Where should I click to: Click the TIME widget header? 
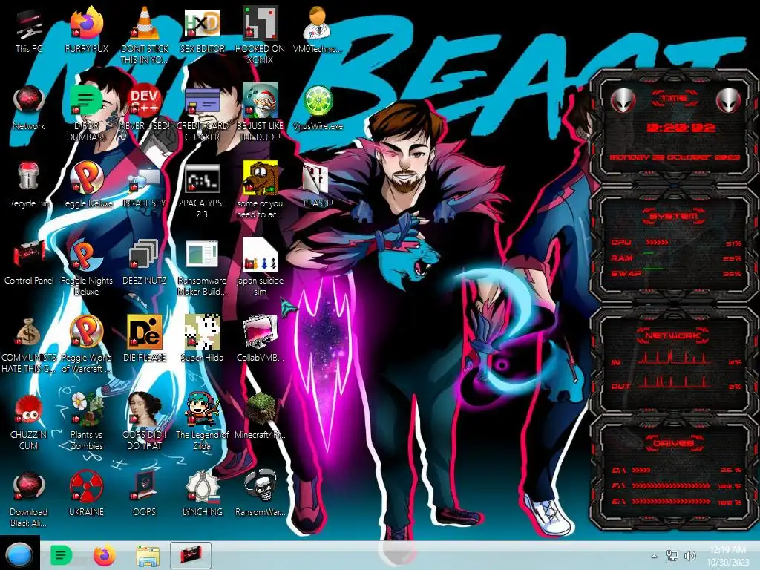(x=674, y=99)
